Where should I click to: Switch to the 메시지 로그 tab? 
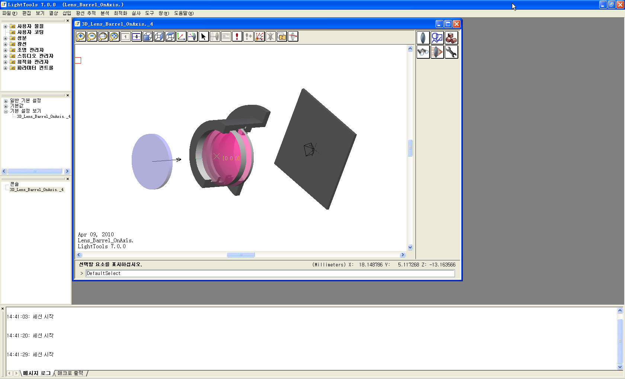[37, 373]
